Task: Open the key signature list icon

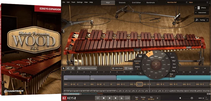Action: 157,98
